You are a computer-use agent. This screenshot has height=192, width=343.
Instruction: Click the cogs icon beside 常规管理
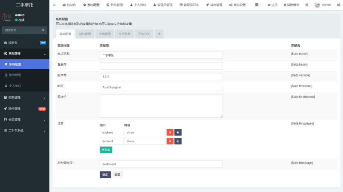5,54
